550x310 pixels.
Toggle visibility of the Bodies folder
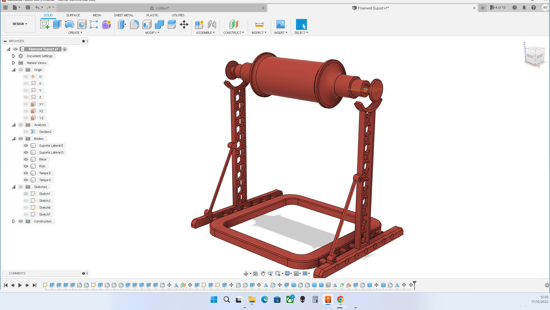coord(21,139)
